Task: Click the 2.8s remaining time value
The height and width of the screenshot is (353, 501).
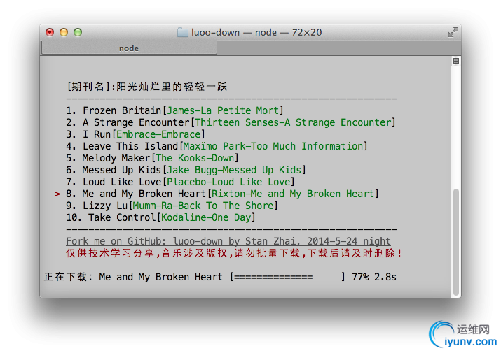Action: (x=385, y=277)
